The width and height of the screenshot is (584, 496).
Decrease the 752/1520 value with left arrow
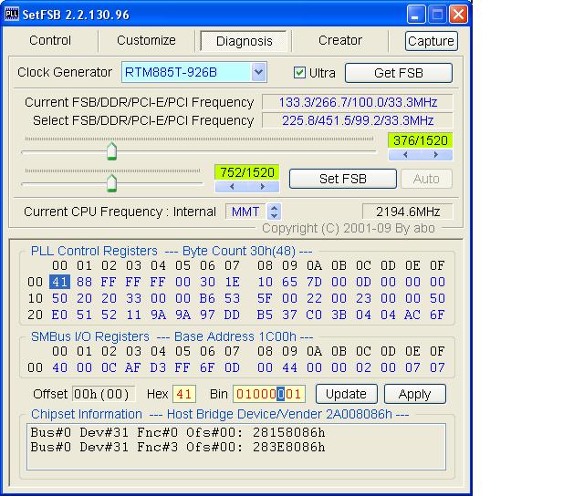(232, 187)
